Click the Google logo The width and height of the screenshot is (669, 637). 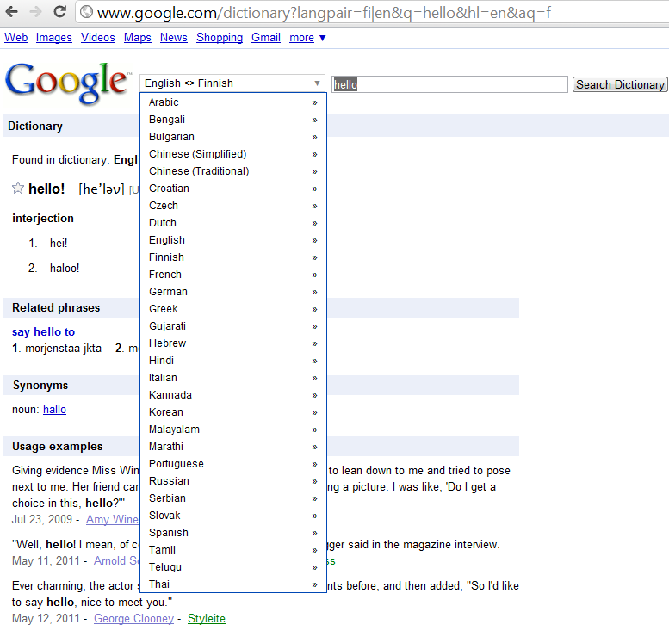(66, 83)
